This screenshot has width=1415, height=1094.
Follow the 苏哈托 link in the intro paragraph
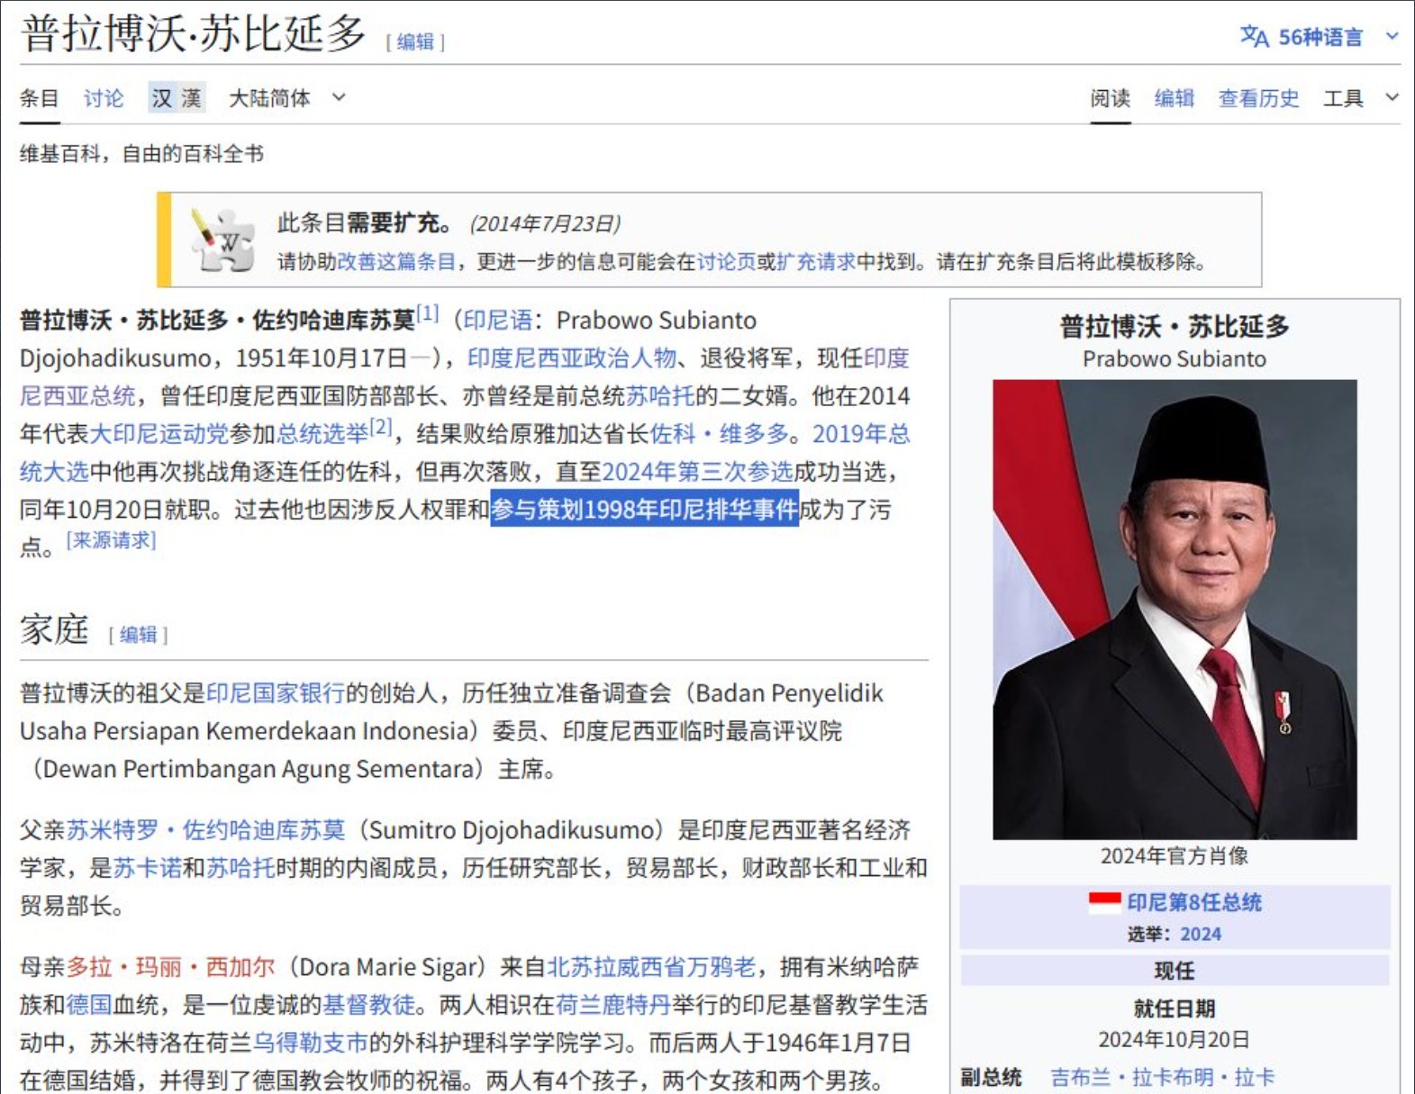click(x=660, y=396)
